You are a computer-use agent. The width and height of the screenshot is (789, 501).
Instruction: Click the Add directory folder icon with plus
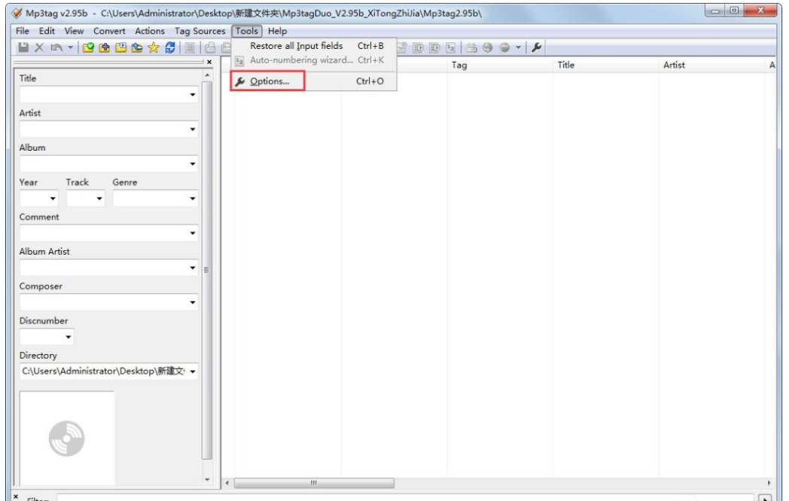tap(104, 47)
